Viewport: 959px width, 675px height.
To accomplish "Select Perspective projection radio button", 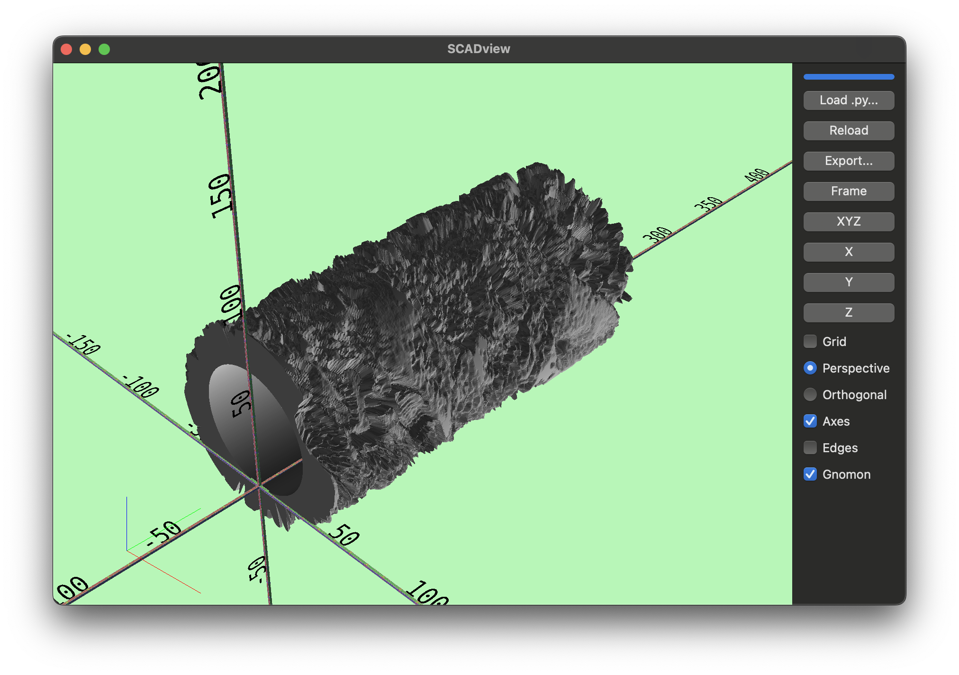I will click(x=810, y=368).
